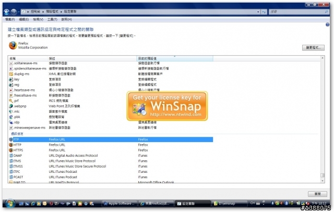This screenshot has height=212, width=334.
Task: Click the iTunes icon of PCAST row
Action: click(x=11, y=177)
